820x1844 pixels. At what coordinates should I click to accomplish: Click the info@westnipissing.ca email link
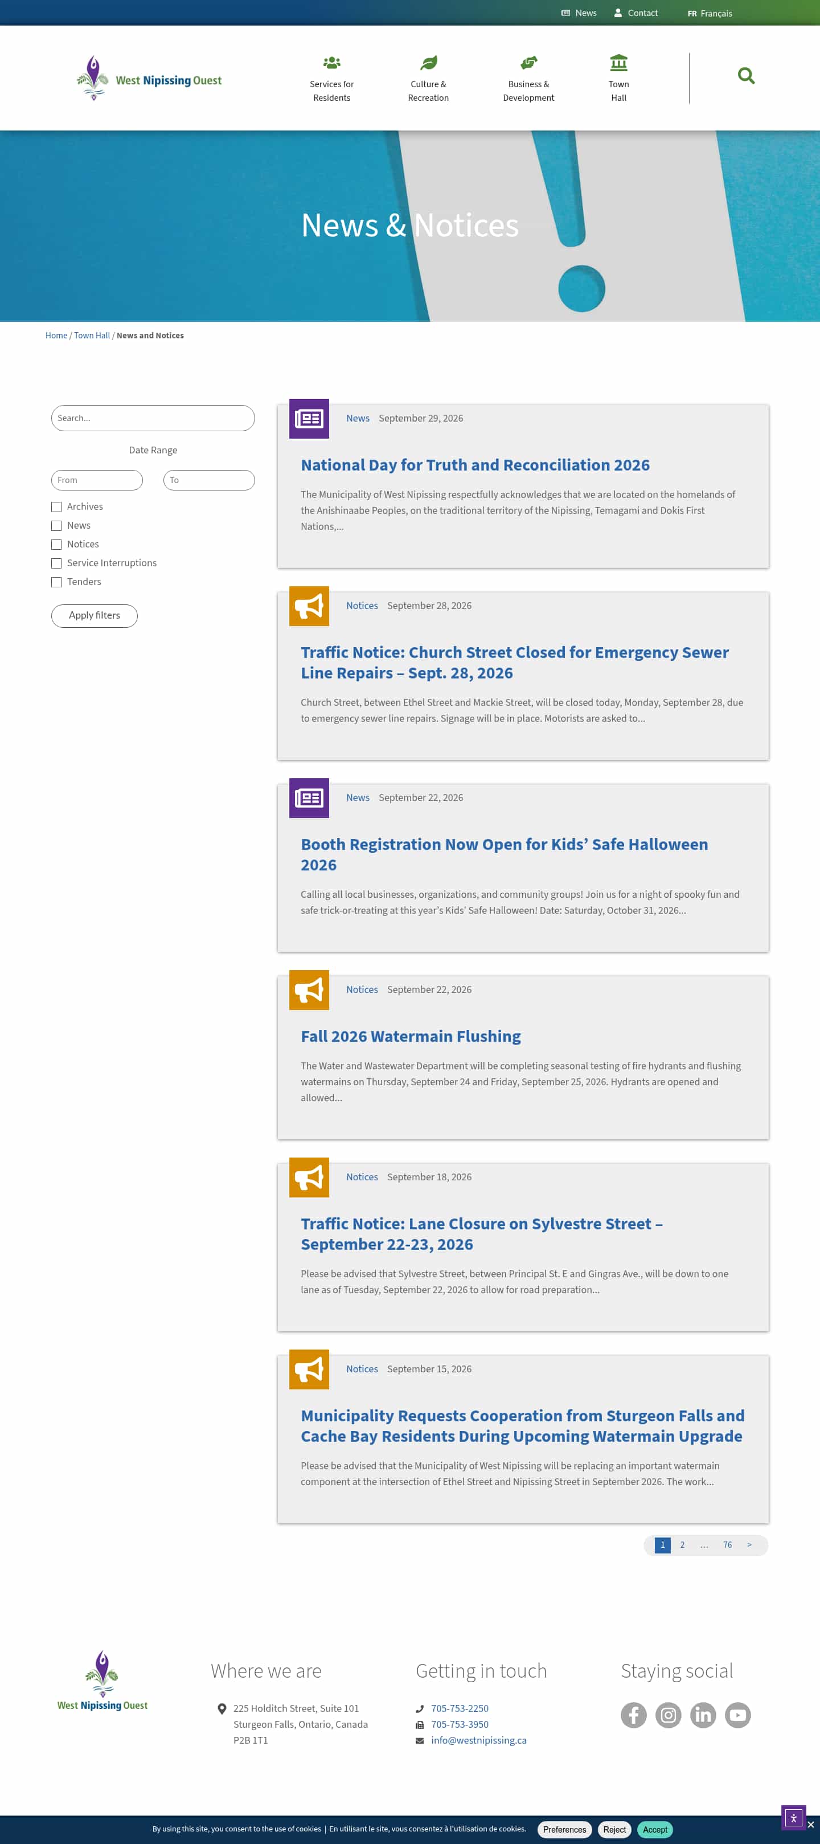[479, 1740]
